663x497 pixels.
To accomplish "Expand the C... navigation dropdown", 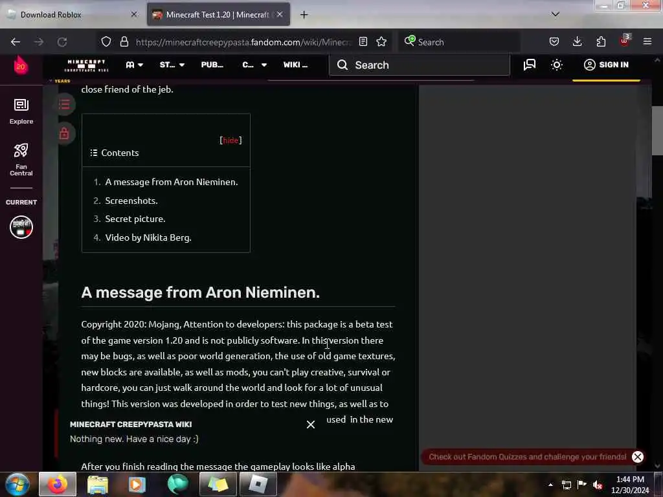I will (254, 65).
